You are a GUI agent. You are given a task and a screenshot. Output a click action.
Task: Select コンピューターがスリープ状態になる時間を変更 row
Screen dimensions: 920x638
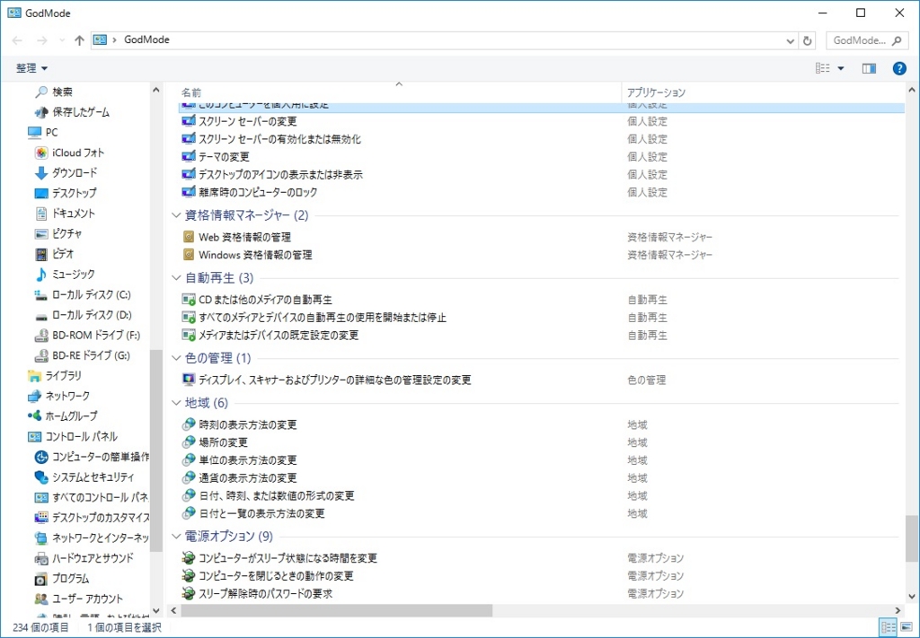(x=541, y=558)
